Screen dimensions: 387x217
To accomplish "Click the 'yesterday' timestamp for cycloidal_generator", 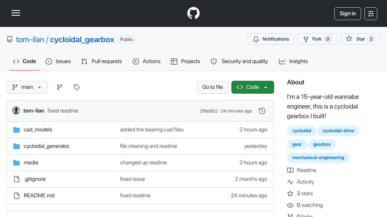I will (256, 146).
